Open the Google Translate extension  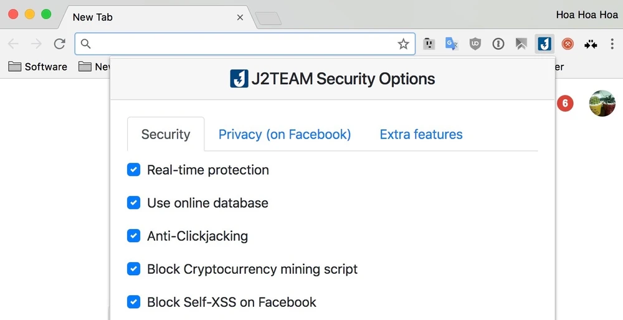coord(452,44)
